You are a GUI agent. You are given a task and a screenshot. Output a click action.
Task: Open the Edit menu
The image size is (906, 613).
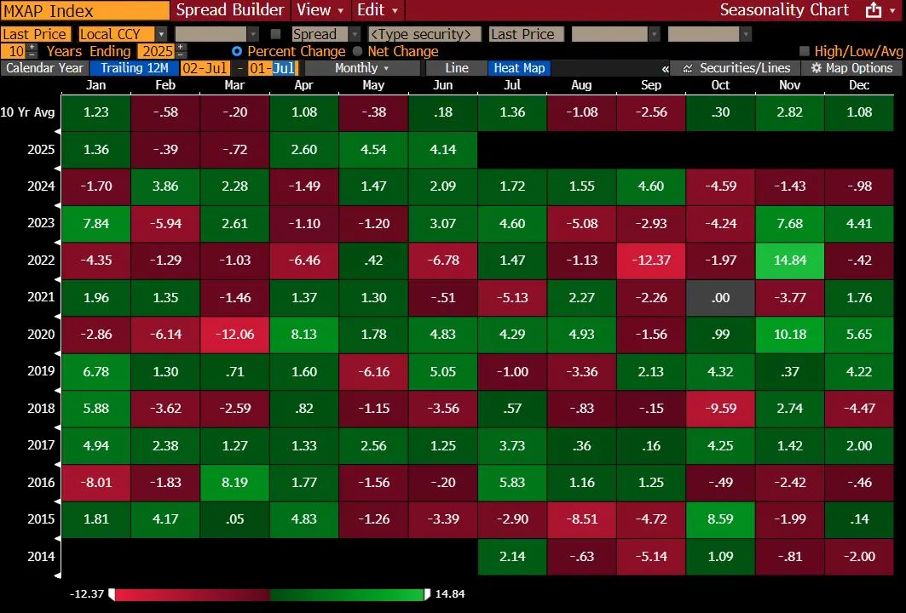tap(378, 10)
